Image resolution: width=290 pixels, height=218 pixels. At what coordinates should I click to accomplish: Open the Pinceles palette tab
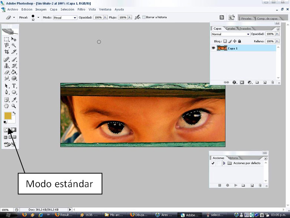(x=246, y=19)
